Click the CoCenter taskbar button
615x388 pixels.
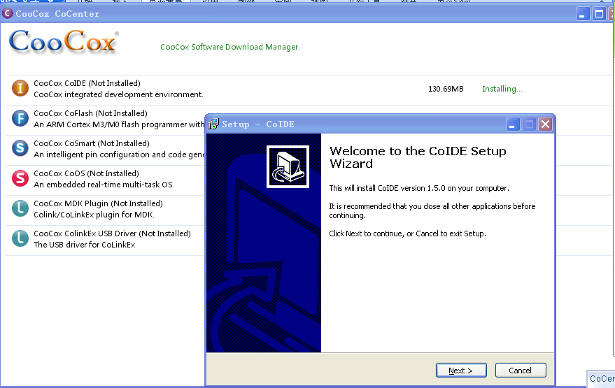(x=601, y=379)
